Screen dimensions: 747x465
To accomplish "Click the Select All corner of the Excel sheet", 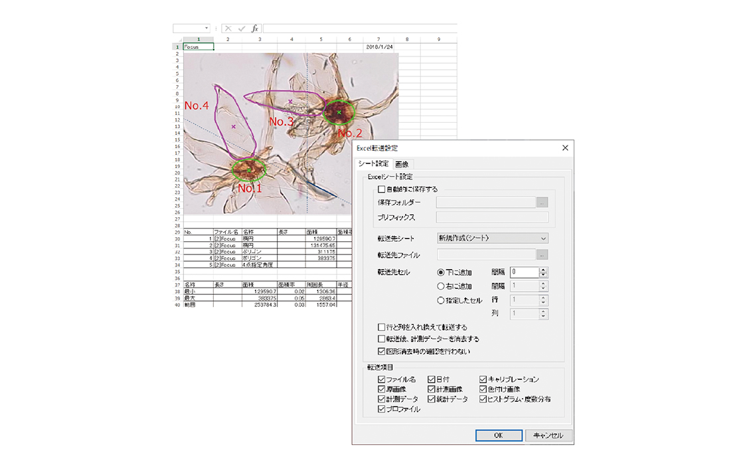I will pos(177,40).
